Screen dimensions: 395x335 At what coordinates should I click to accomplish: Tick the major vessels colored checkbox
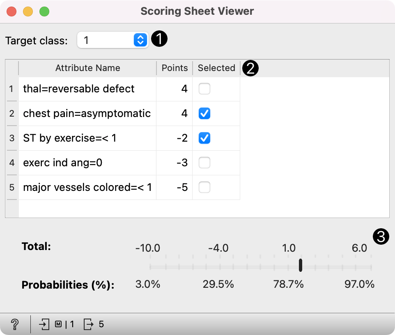pos(204,188)
